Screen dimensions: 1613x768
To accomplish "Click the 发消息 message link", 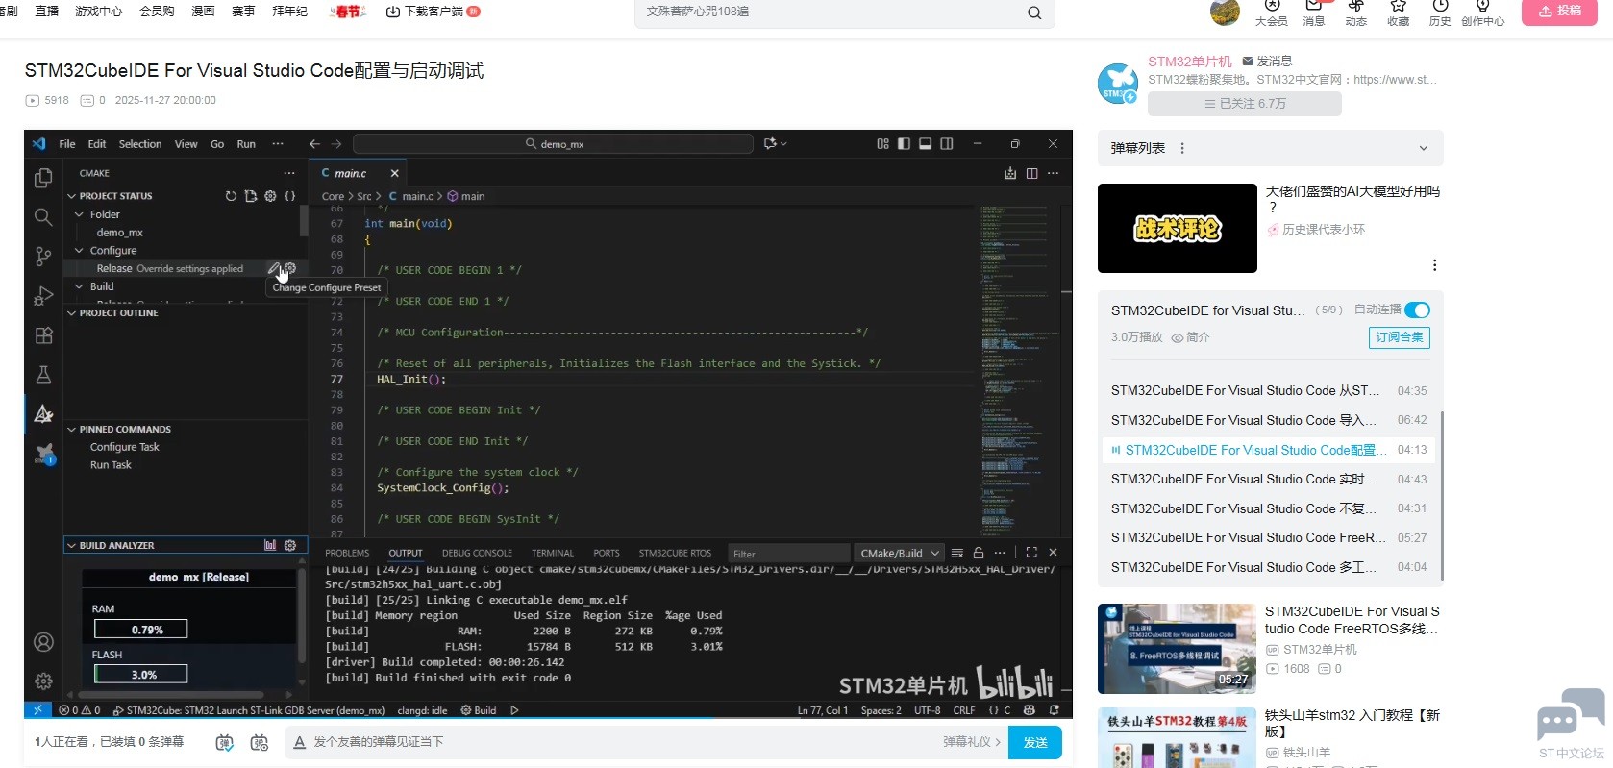I will pos(1267,62).
